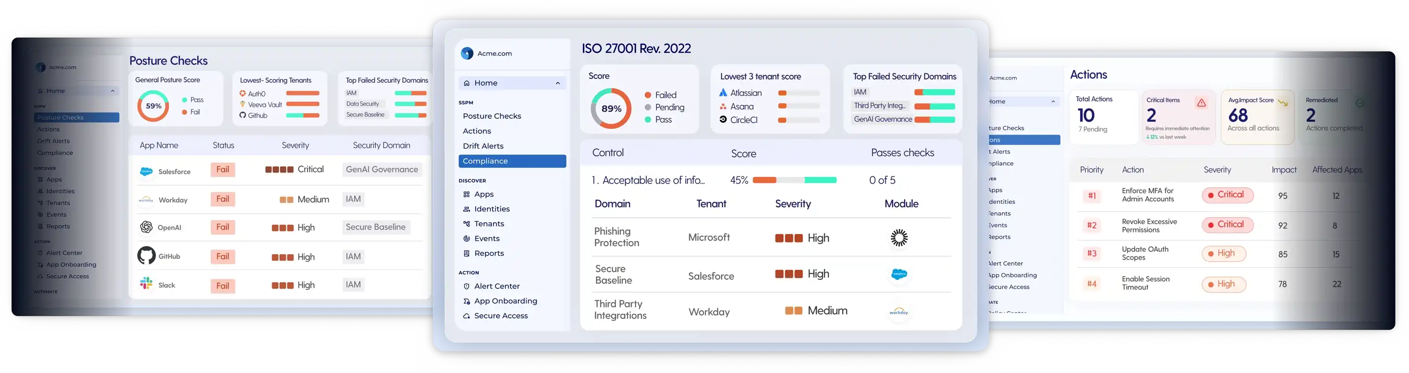This screenshot has width=1409, height=373.
Task: Click the Third Party Integ... domain label
Action: coord(880,106)
